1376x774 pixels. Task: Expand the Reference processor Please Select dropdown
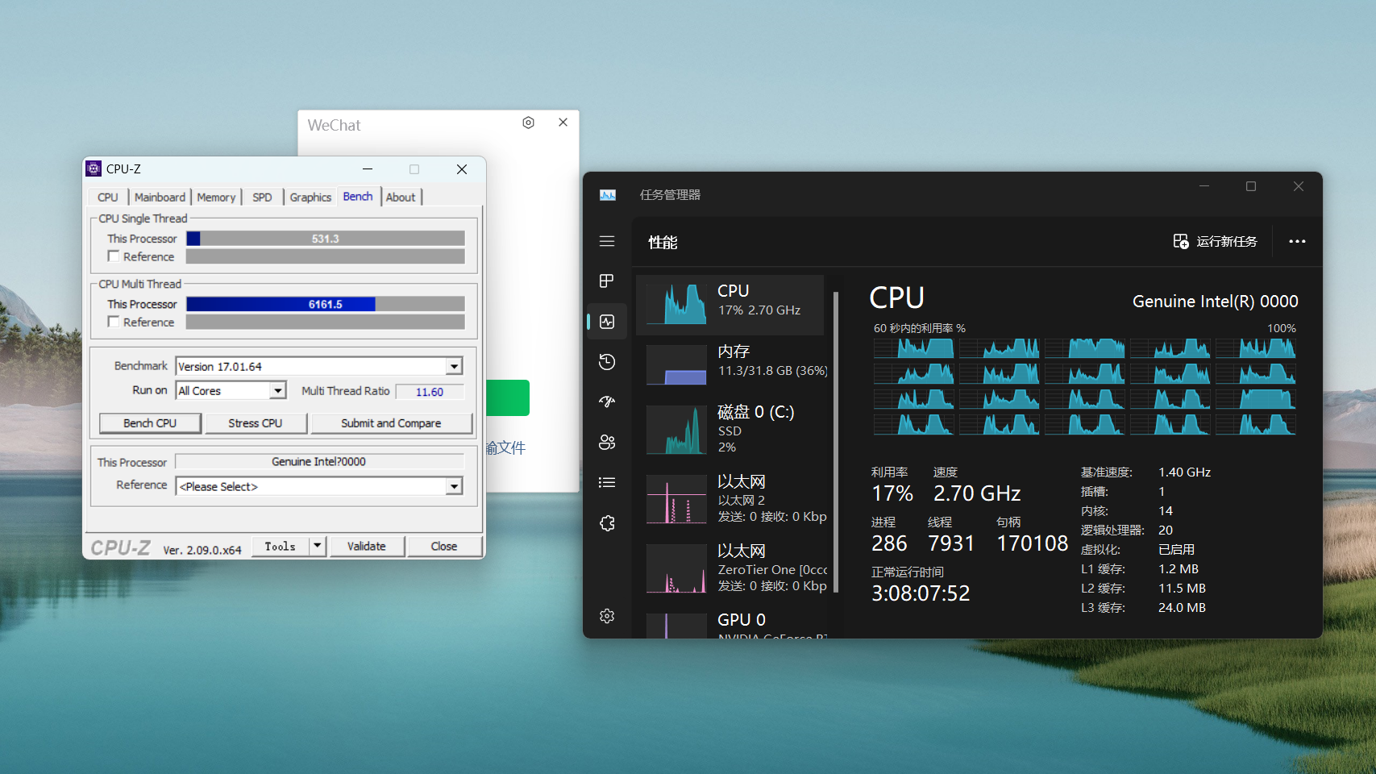click(455, 487)
